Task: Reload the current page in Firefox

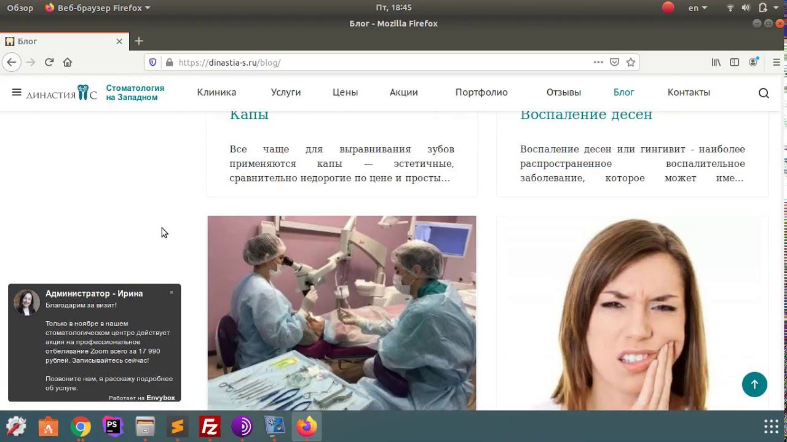Action: tap(49, 62)
